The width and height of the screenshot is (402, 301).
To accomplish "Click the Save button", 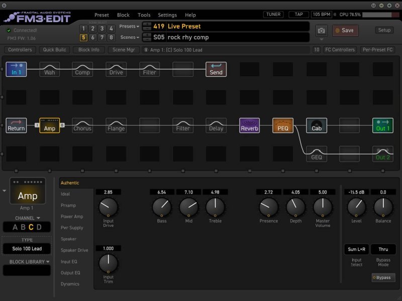I will tap(345, 31).
